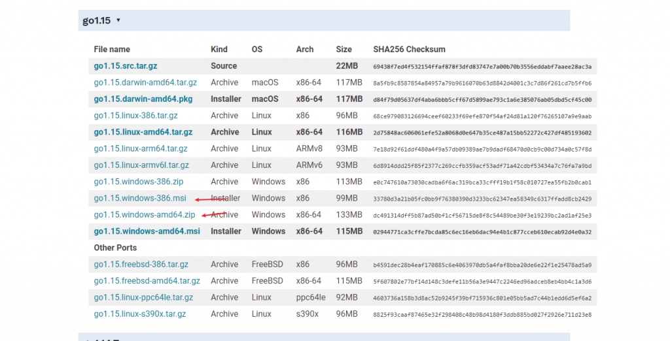Download go1.15.linux-386.tar.gz

coord(136,116)
